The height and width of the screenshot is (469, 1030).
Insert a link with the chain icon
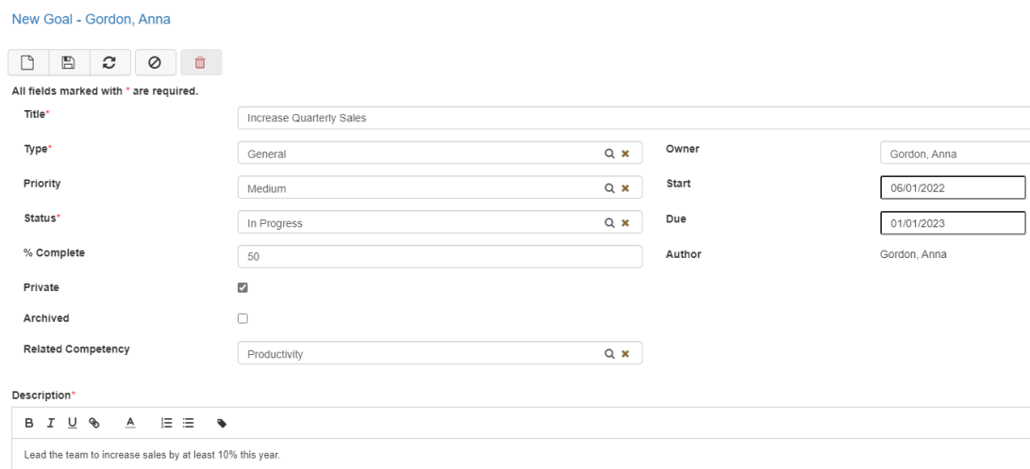[x=94, y=424]
